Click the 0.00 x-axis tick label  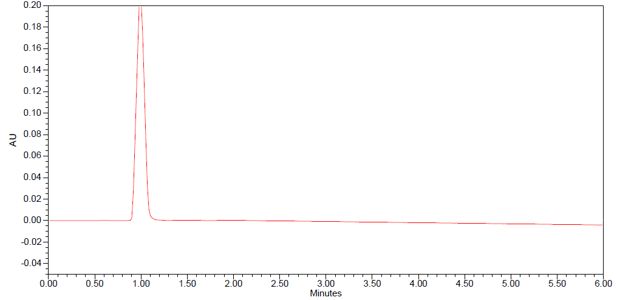[49, 284]
